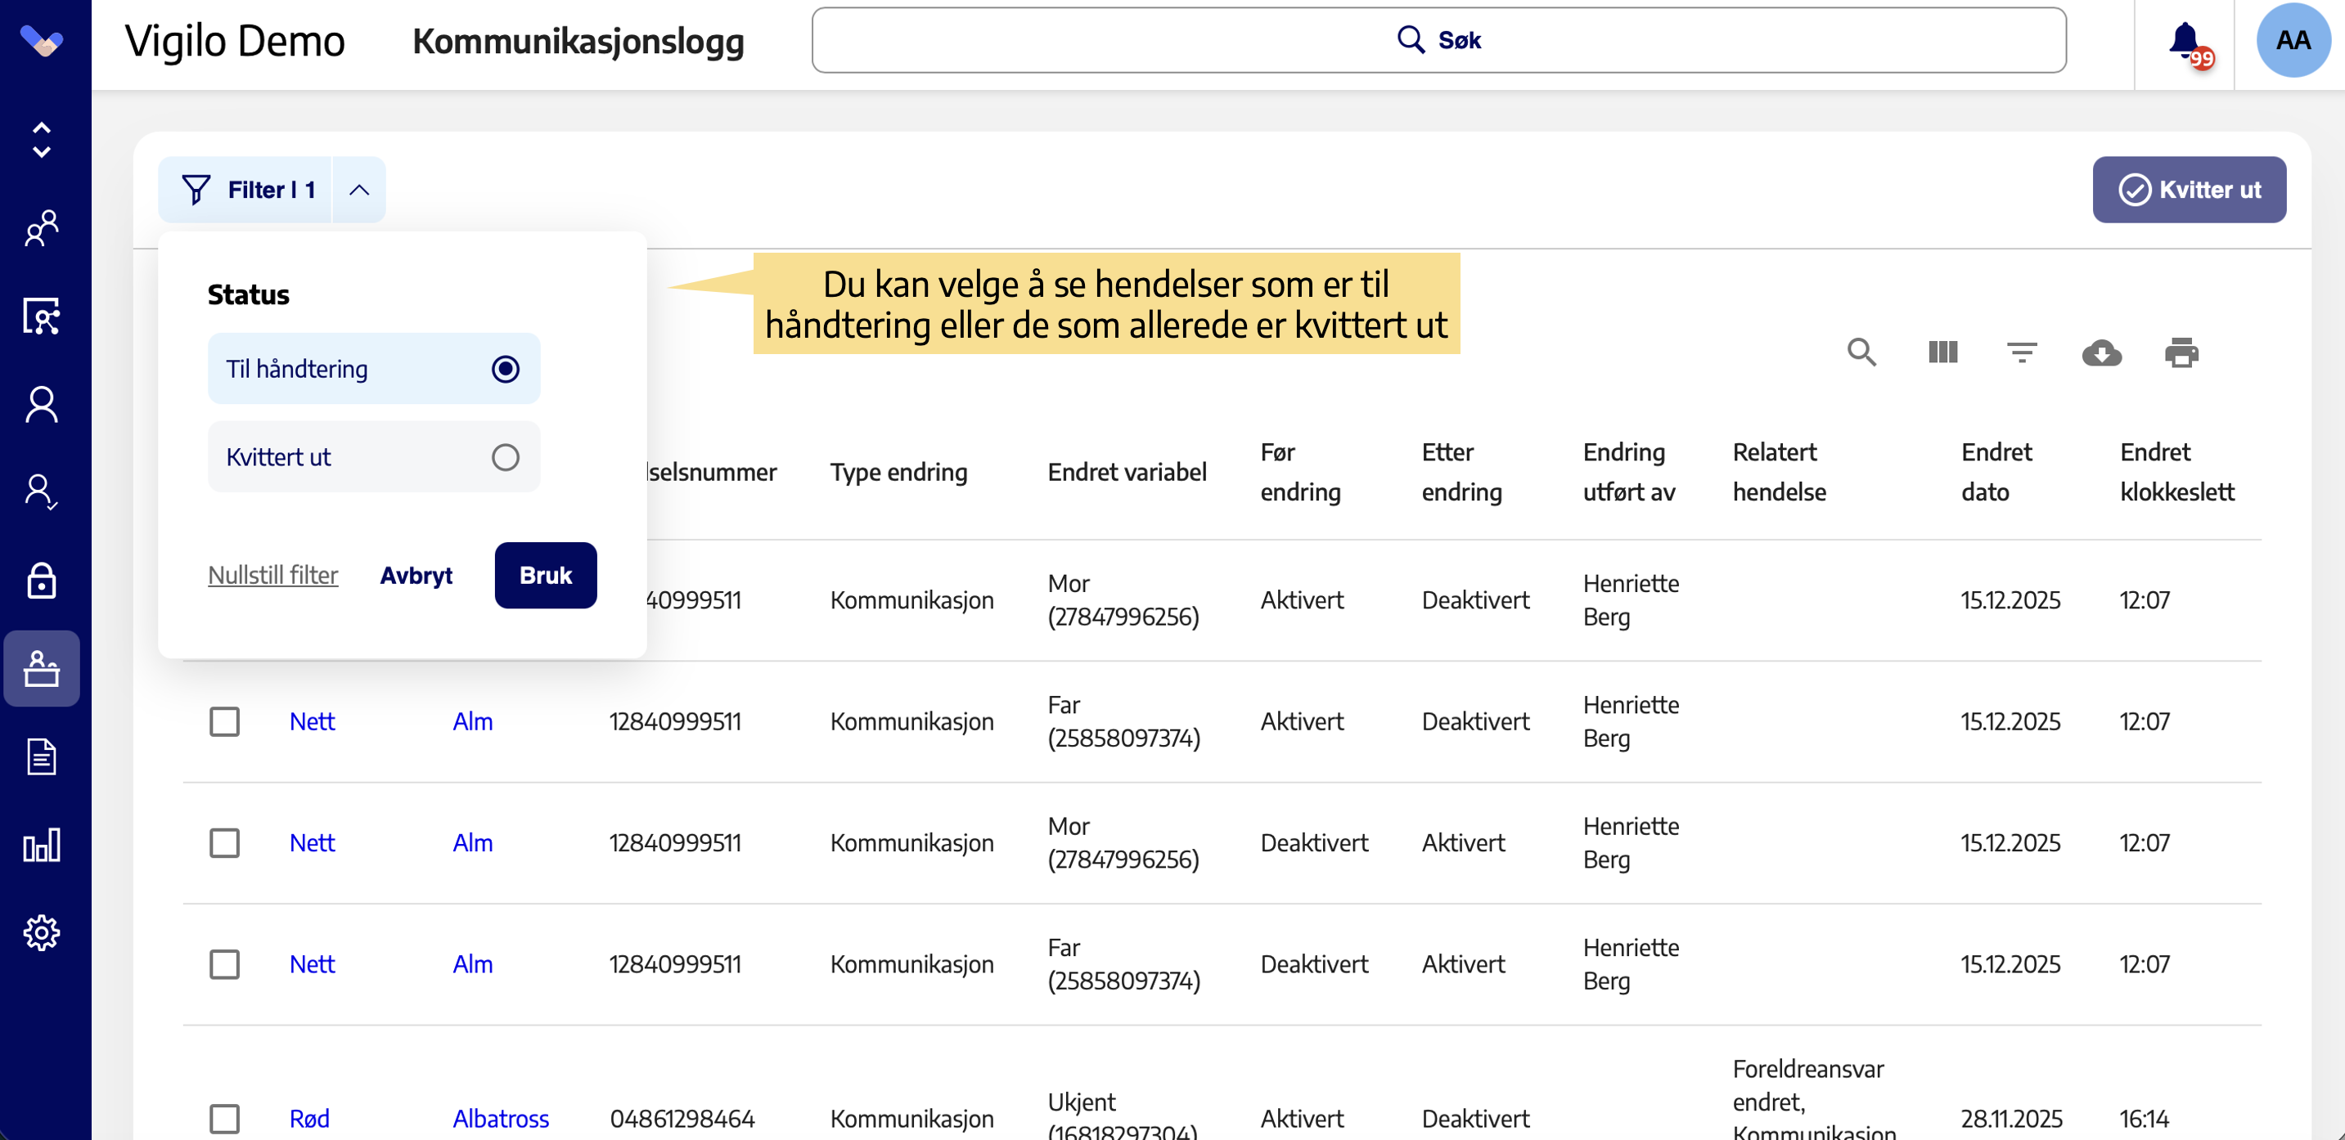Viewport: 2345px width, 1140px height.
Task: Sort by the Relatert hendelse column
Action: 1779,472
